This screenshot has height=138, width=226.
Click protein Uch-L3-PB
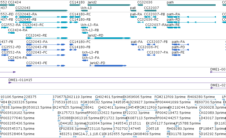(90, 52)
